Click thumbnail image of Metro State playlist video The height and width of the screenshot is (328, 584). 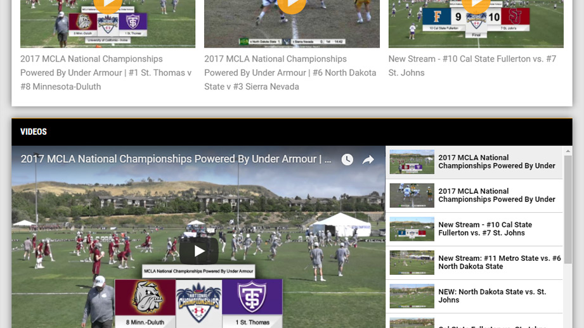pyautogui.click(x=412, y=263)
